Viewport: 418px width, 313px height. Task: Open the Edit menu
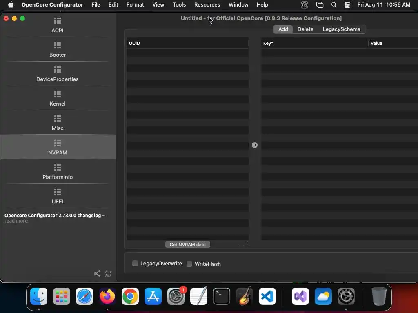(x=113, y=5)
